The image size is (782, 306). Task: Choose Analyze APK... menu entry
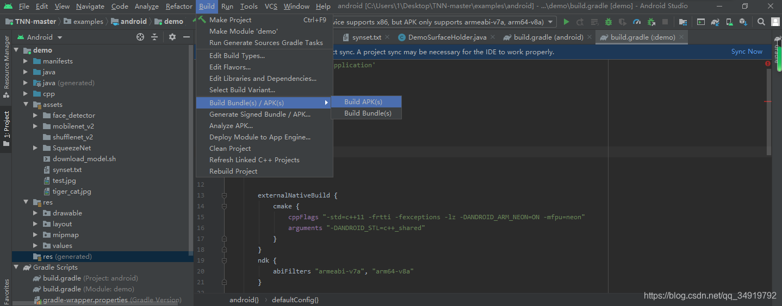[x=264, y=125]
